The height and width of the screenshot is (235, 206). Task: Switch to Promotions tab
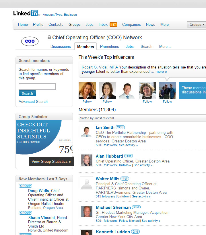(x=110, y=46)
